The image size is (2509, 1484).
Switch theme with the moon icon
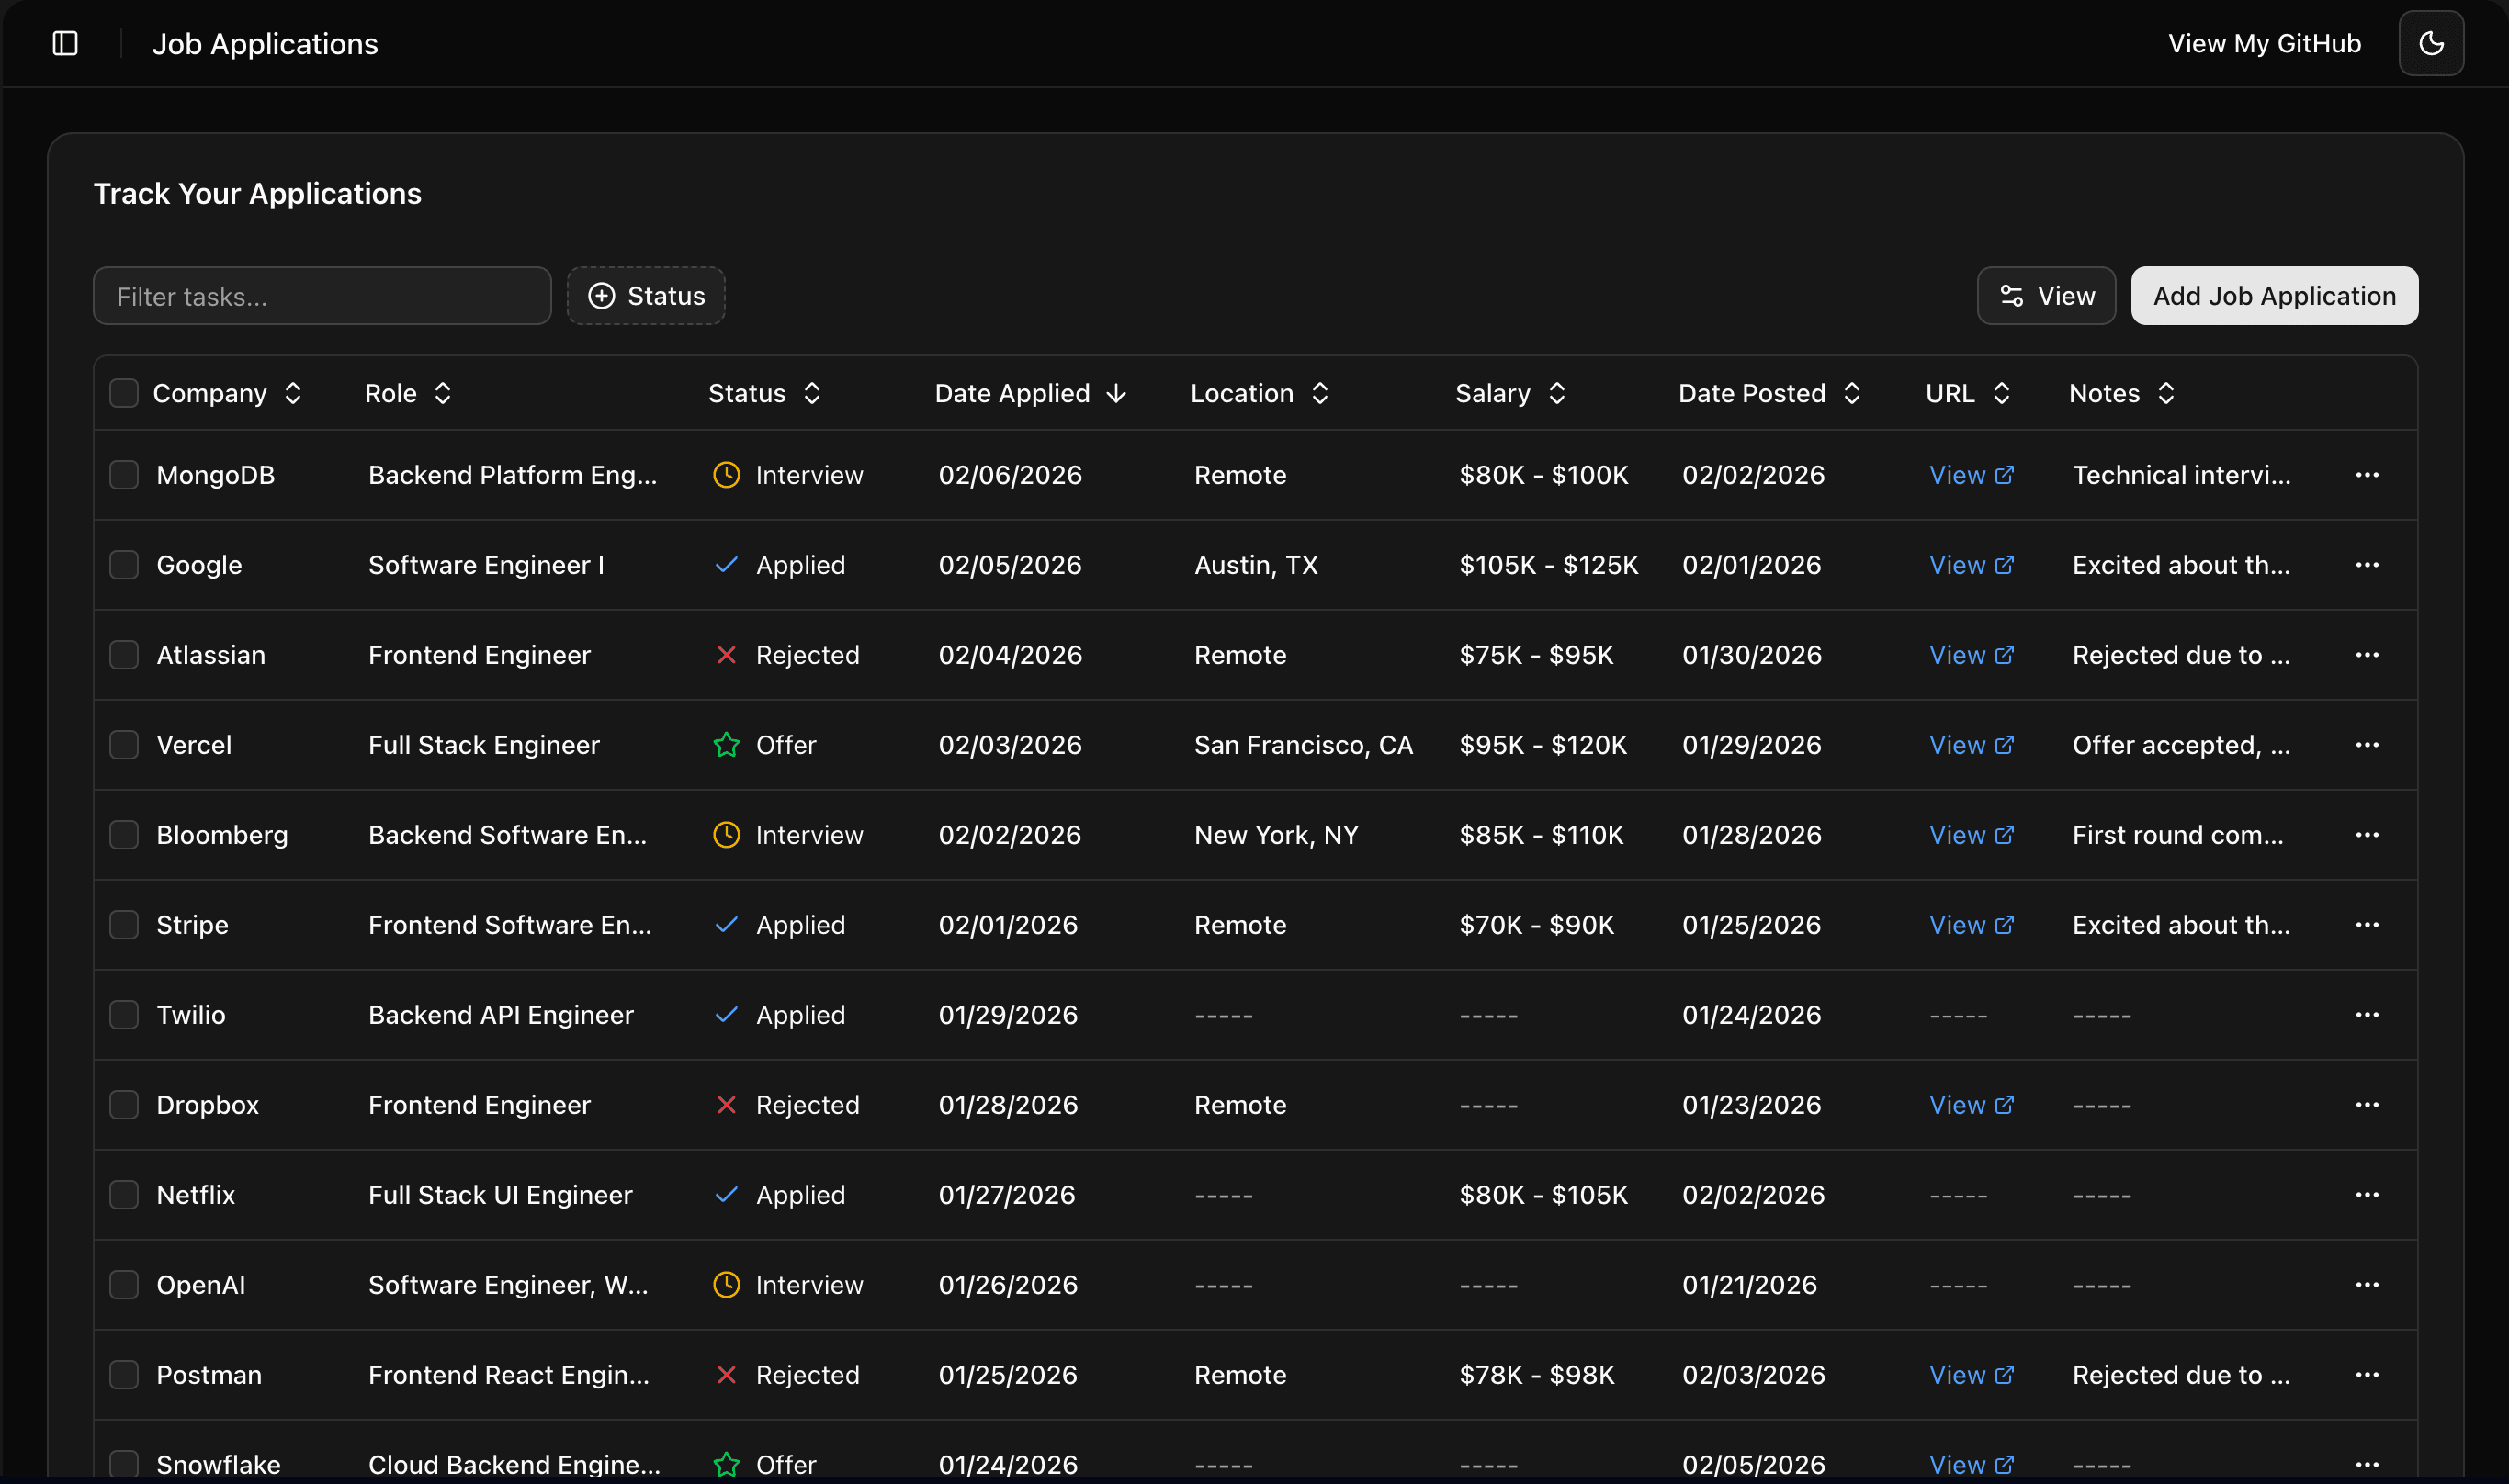tap(2431, 43)
